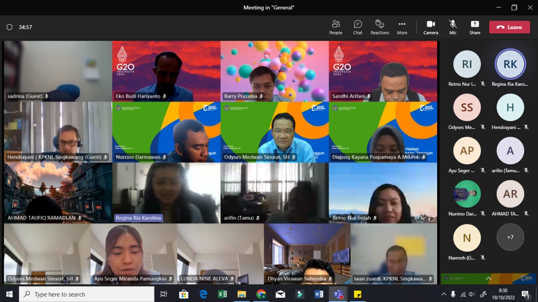Select the RK Regina Ria Karolina avatar

510,64
